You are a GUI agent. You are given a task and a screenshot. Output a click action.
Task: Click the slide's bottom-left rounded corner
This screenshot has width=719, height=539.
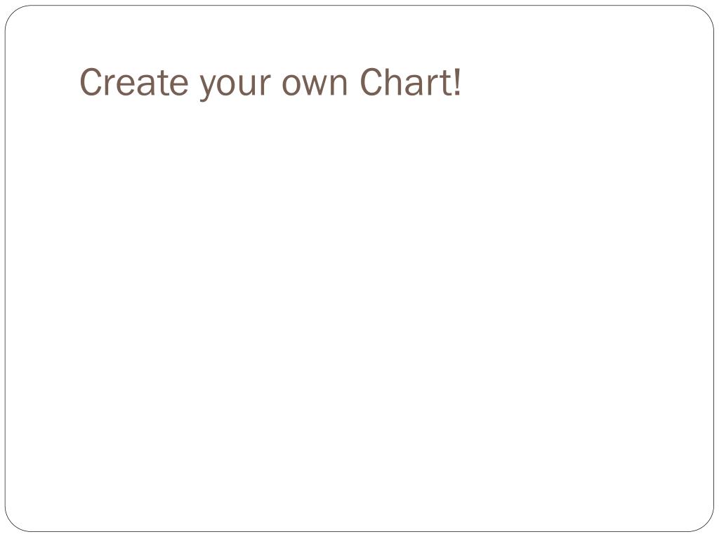pyautogui.click(x=13, y=524)
